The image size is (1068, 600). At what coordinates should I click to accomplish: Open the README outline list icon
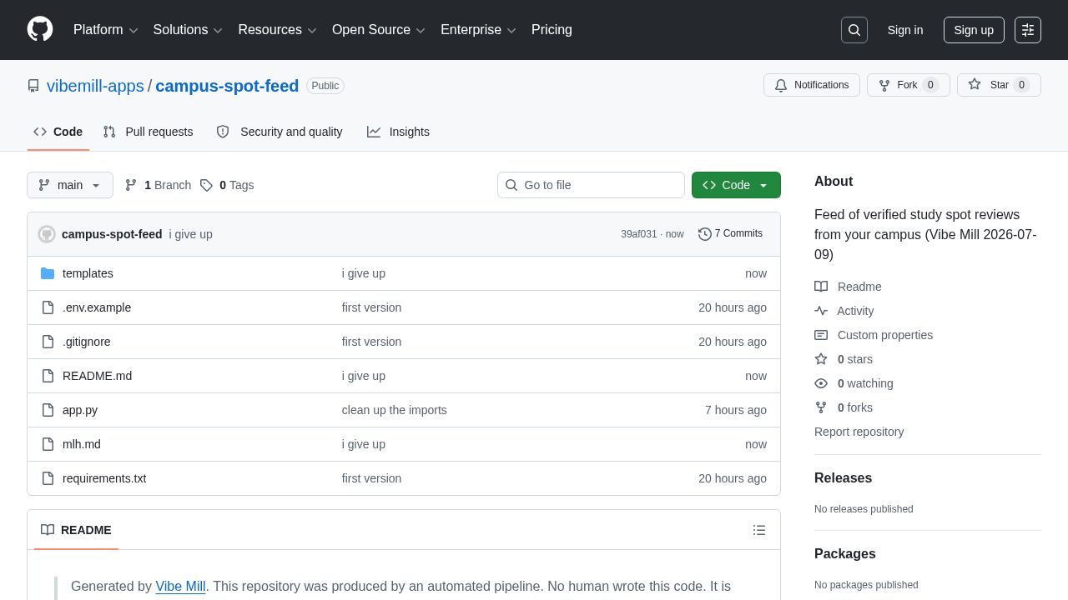click(759, 530)
